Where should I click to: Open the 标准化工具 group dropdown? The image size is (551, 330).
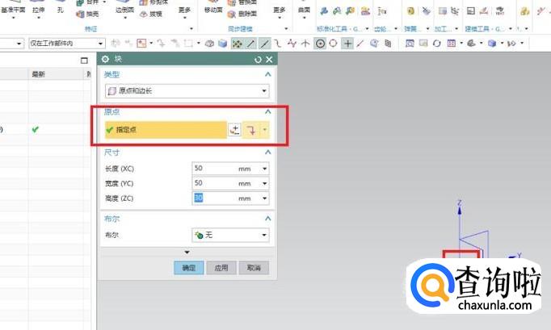(x=368, y=29)
